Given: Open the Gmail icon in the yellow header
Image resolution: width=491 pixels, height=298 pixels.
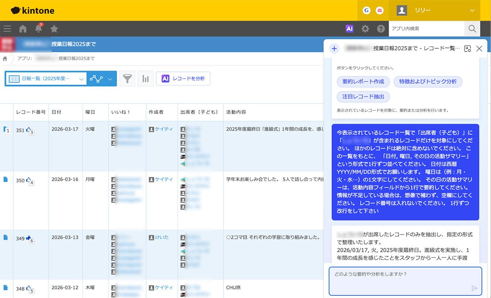Looking at the screenshot, I should coord(379,11).
